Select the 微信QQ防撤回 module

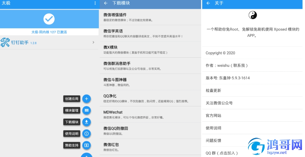click(150, 130)
